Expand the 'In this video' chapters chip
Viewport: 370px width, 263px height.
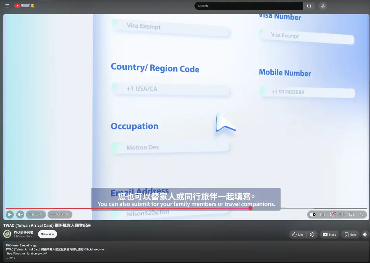(60, 214)
